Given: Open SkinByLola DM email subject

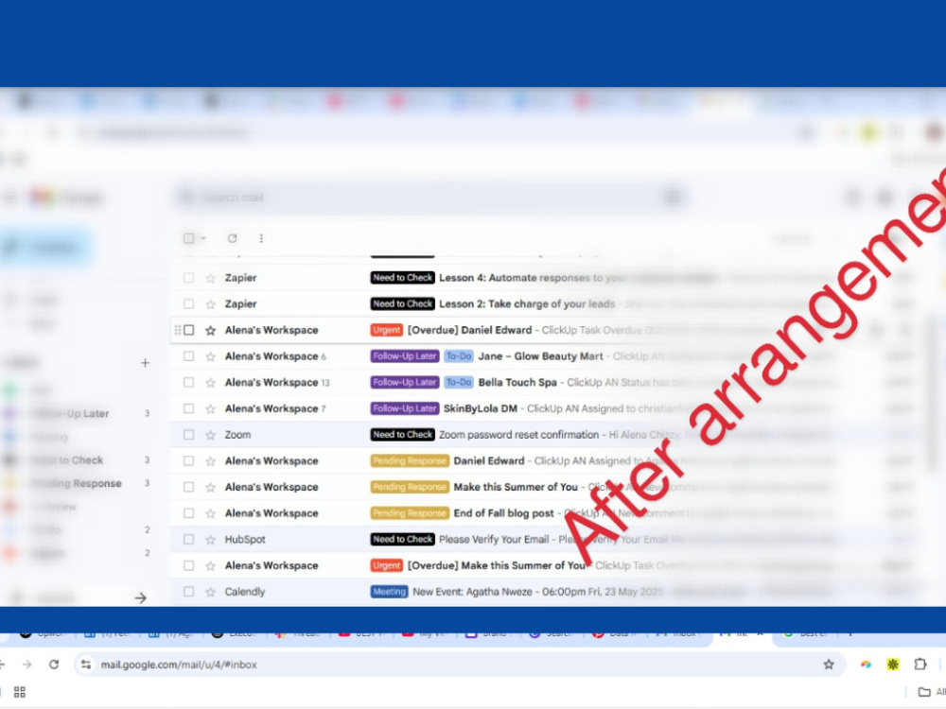Looking at the screenshot, I should (481, 408).
